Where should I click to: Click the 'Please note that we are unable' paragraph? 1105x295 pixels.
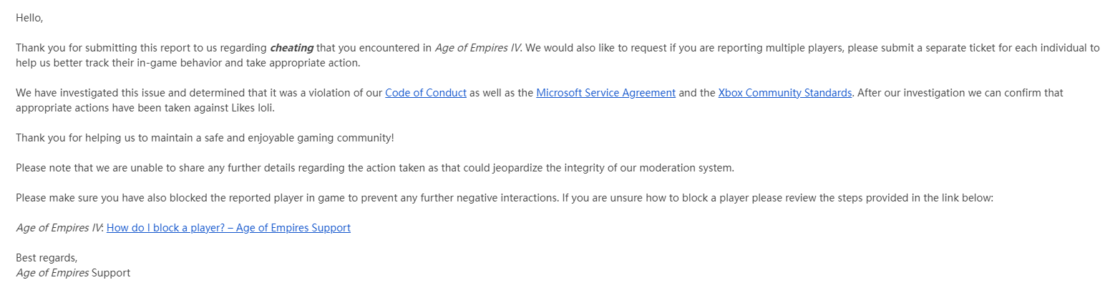tap(375, 168)
